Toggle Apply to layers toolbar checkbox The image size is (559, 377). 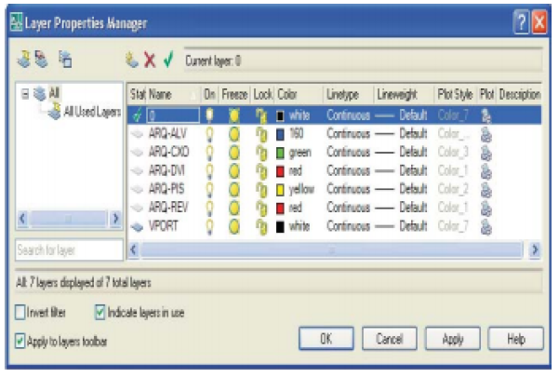click(21, 342)
